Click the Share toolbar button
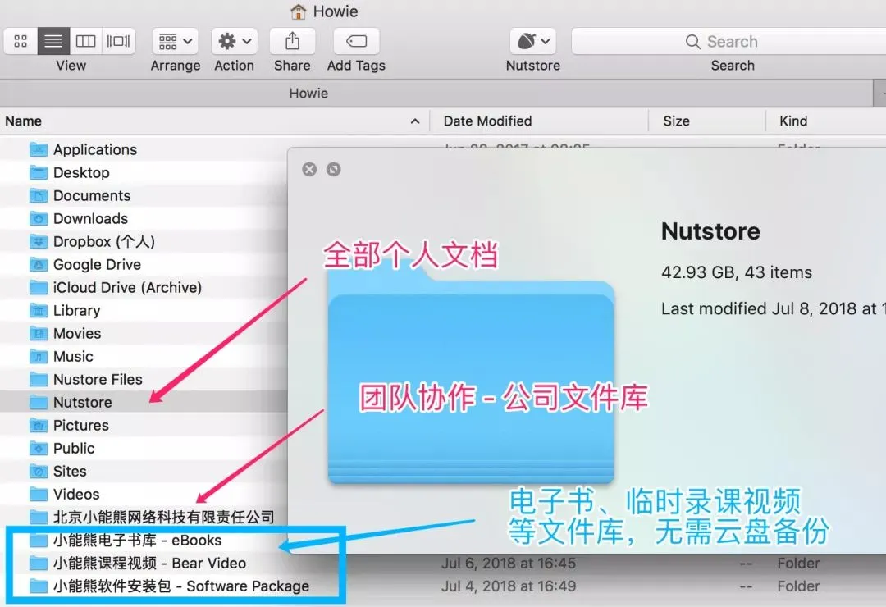 click(x=292, y=41)
